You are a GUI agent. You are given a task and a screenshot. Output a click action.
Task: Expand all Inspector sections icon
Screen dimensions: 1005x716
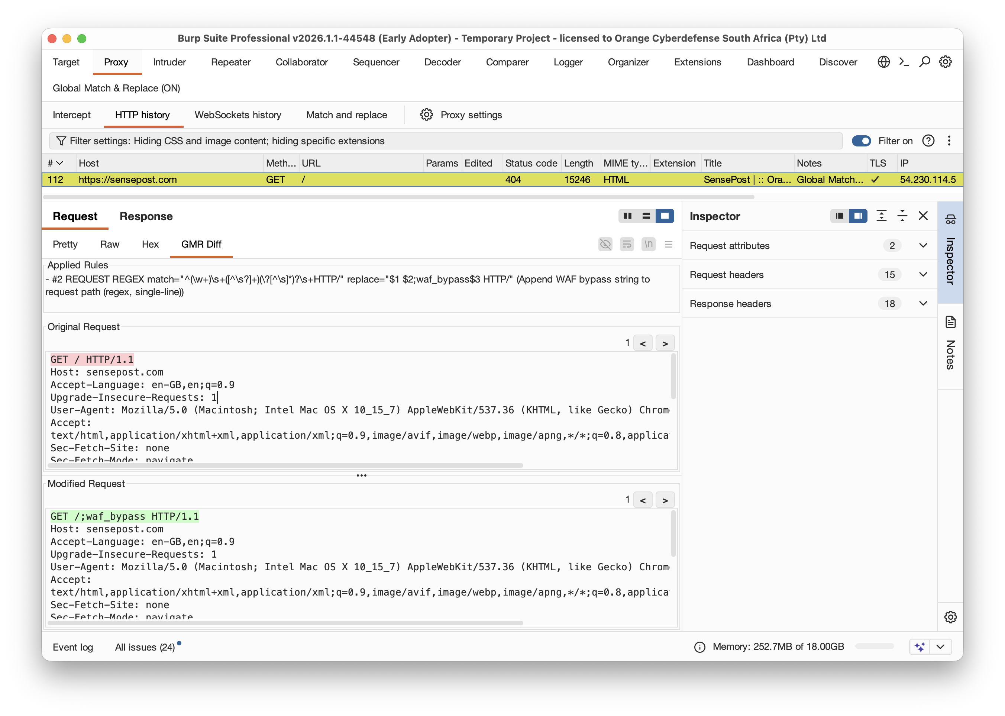(x=881, y=216)
